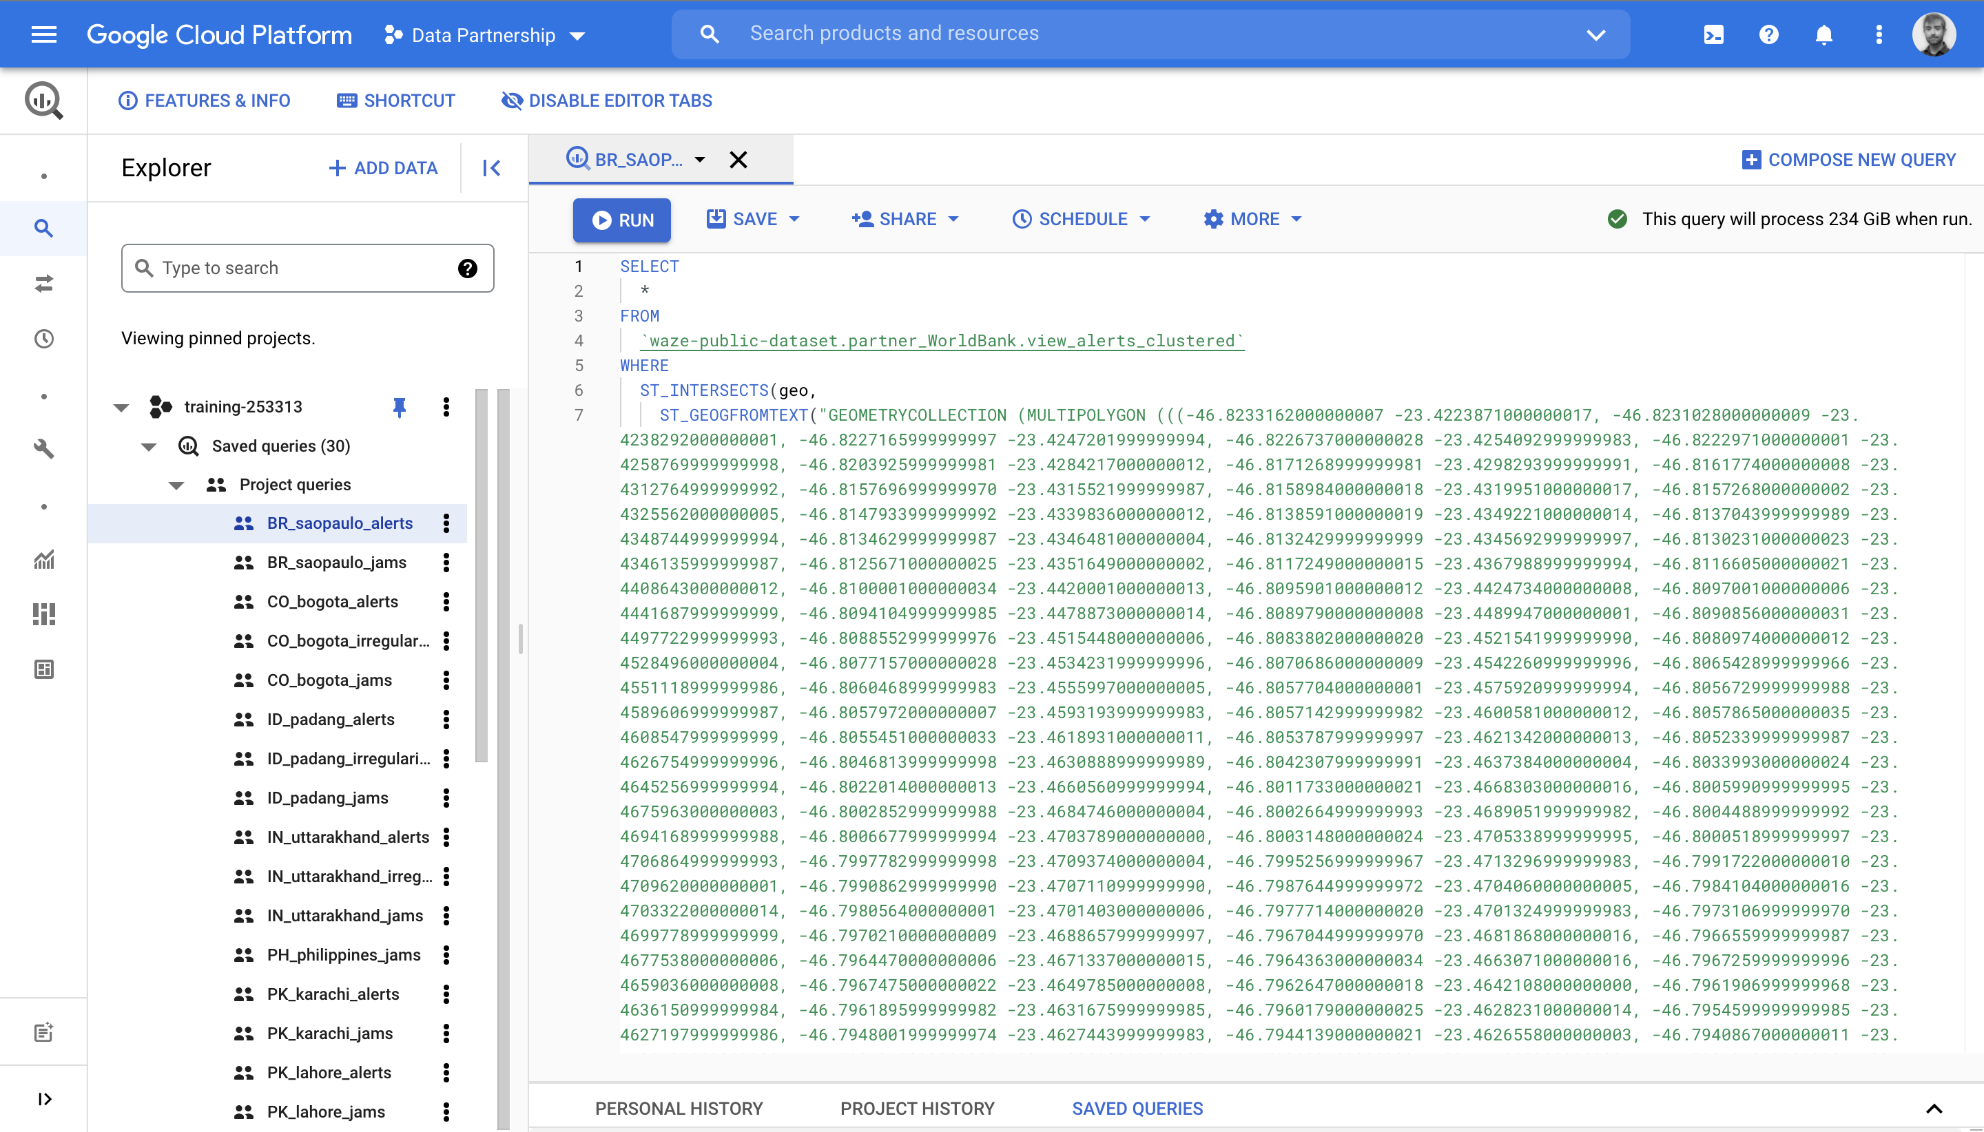Open SQL workspace magnifier in left sidebar
Viewport: 1984px width, 1132px height.
[43, 228]
